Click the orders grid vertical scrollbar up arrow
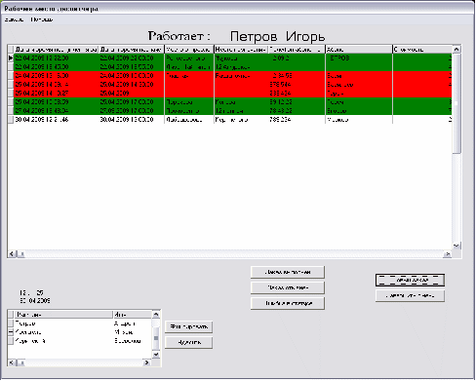The image size is (476, 381). 456,50
